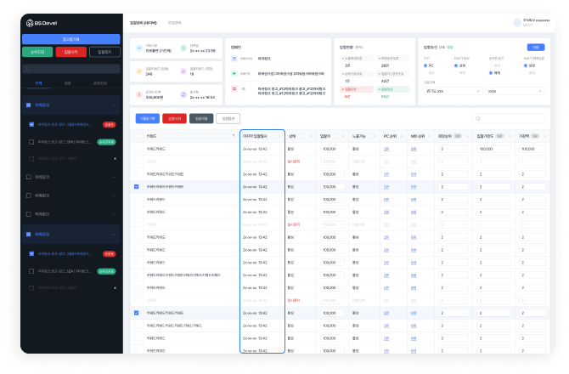569x374 pixels.
Task: Click sort icon in 가감액 header
Action: pyautogui.click(x=544, y=136)
